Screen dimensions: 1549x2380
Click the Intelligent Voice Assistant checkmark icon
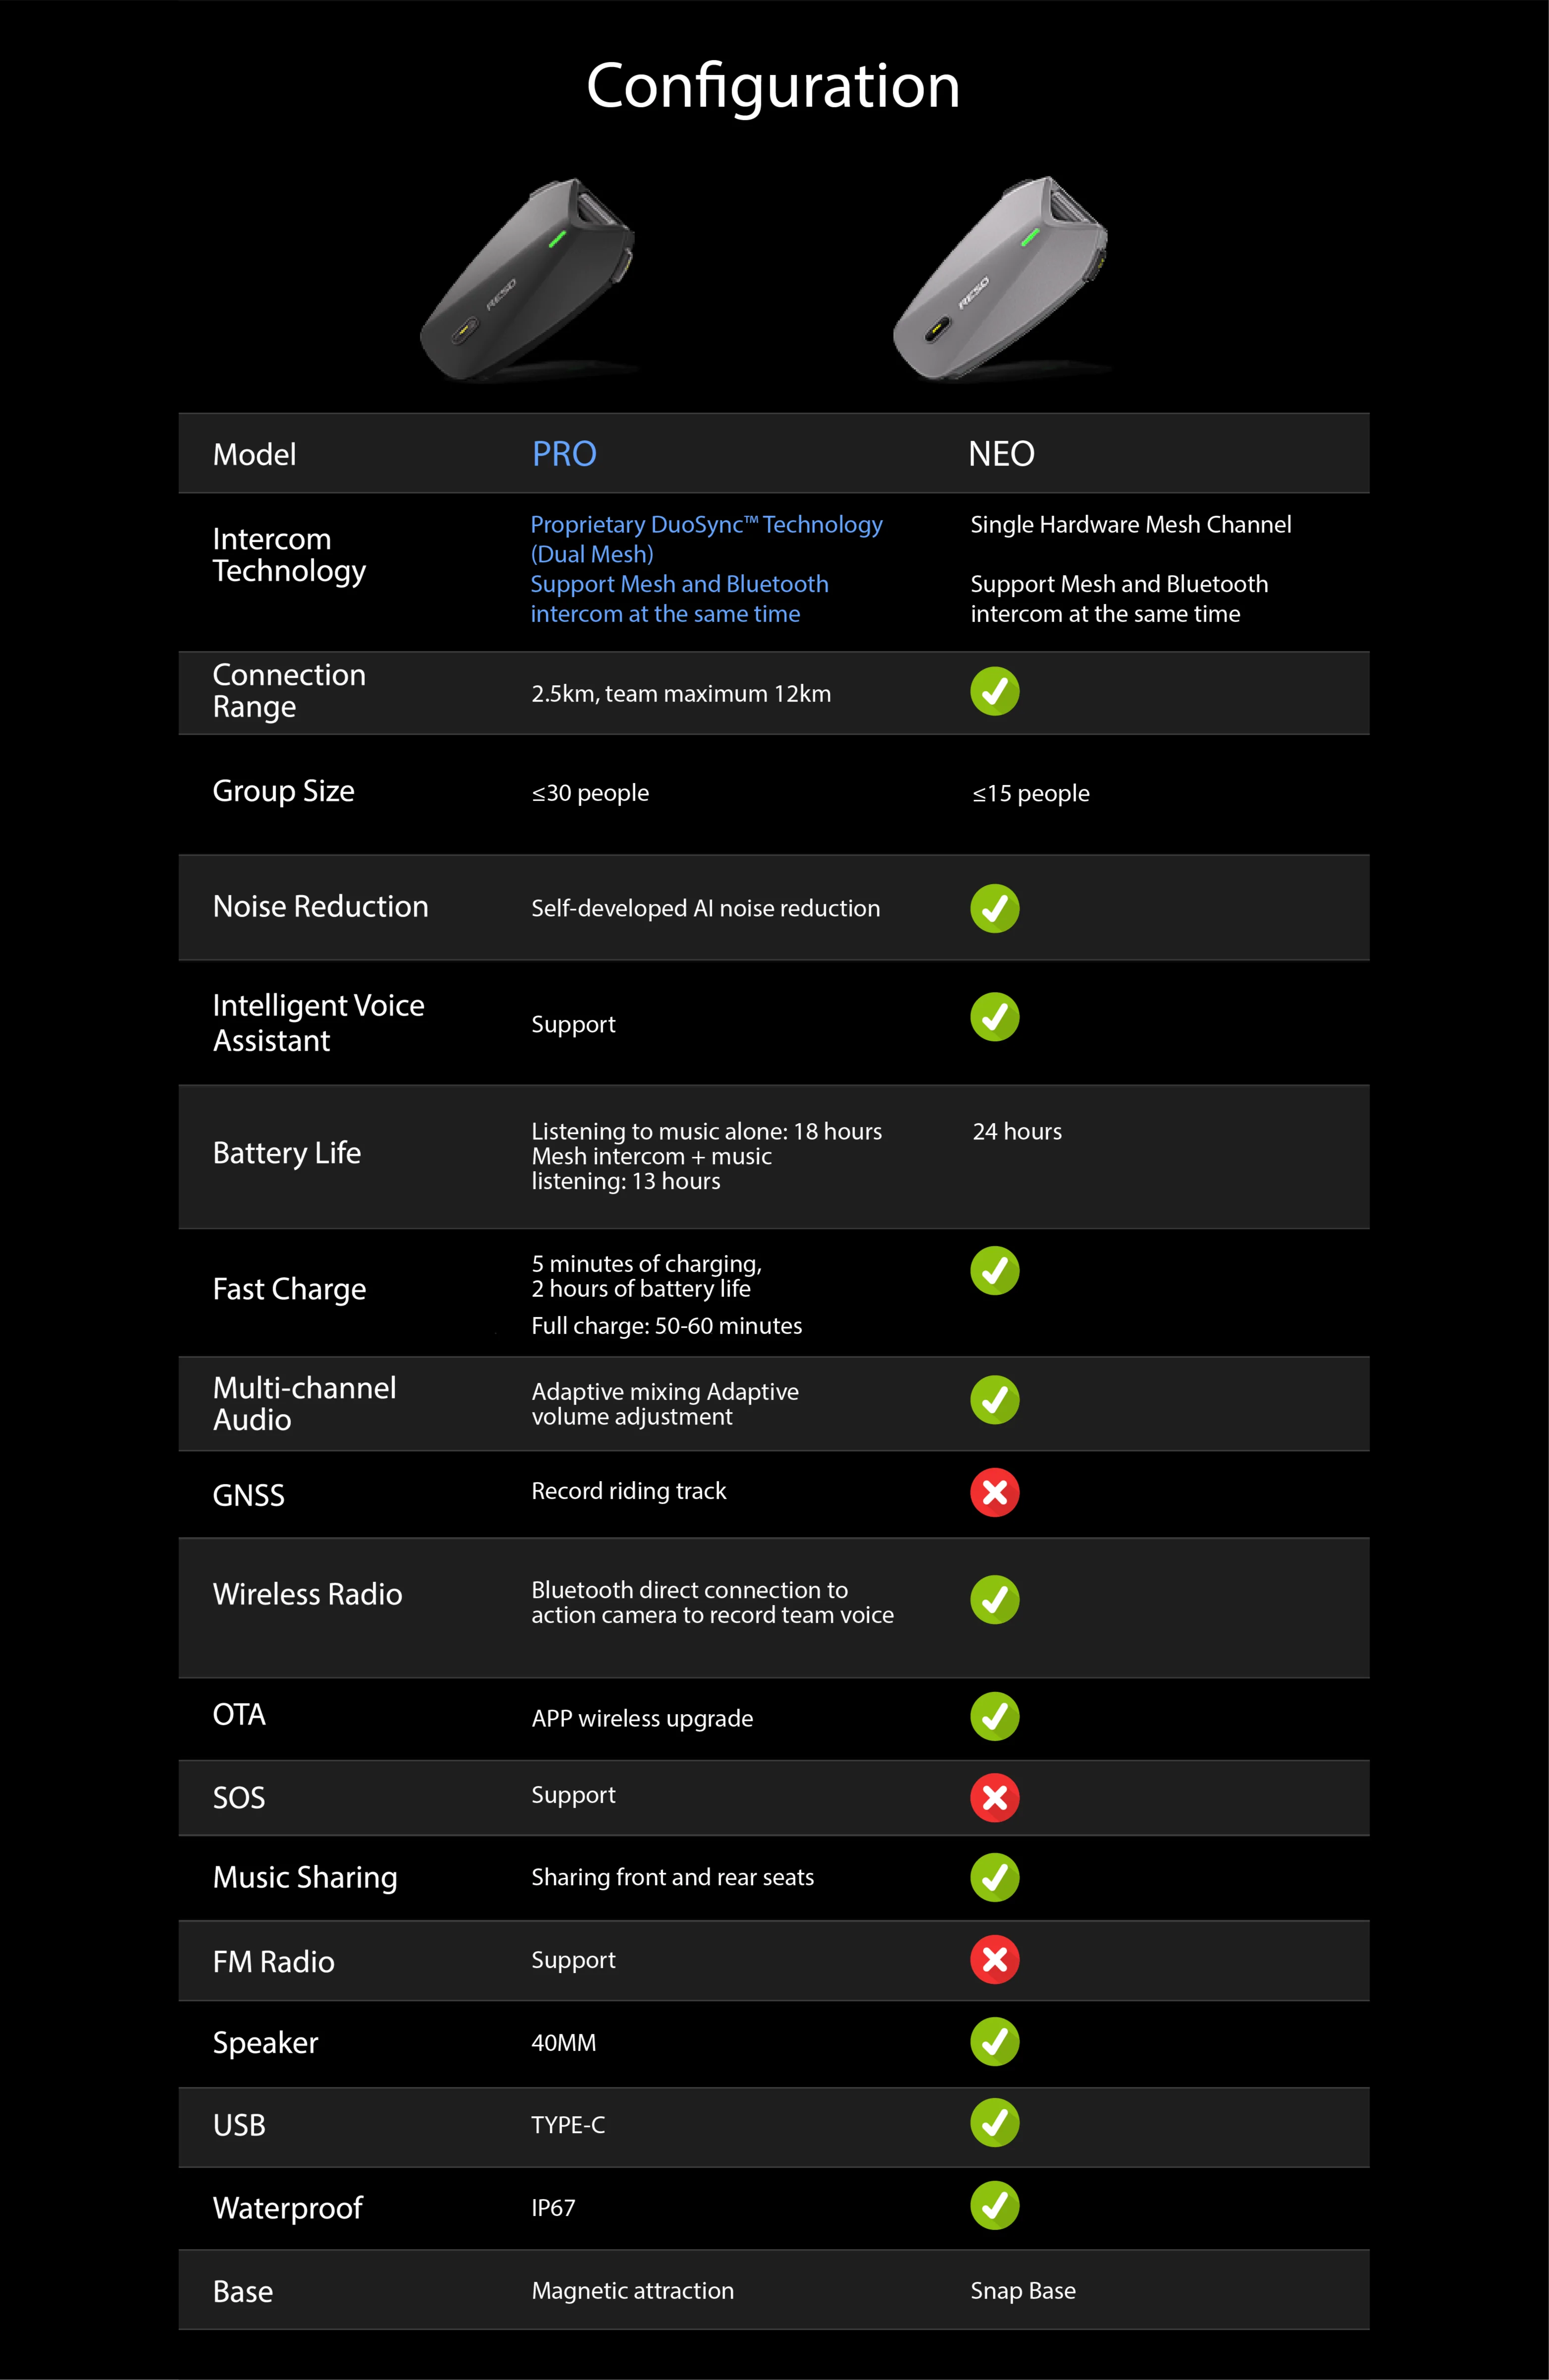[994, 1017]
